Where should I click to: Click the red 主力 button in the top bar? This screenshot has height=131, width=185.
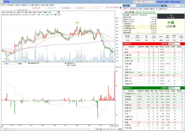148,2
